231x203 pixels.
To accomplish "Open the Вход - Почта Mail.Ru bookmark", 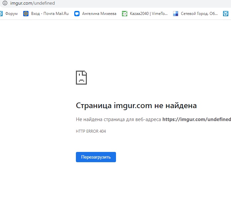I will click(50, 14).
